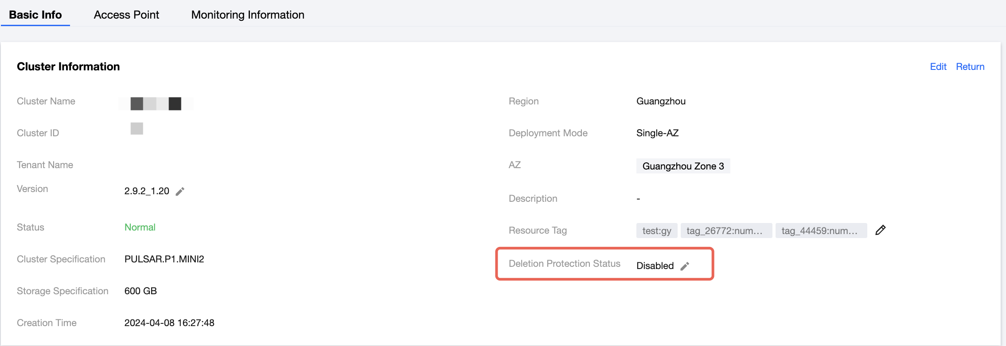
Task: Click the tag_26772 resource tag
Action: (726, 231)
